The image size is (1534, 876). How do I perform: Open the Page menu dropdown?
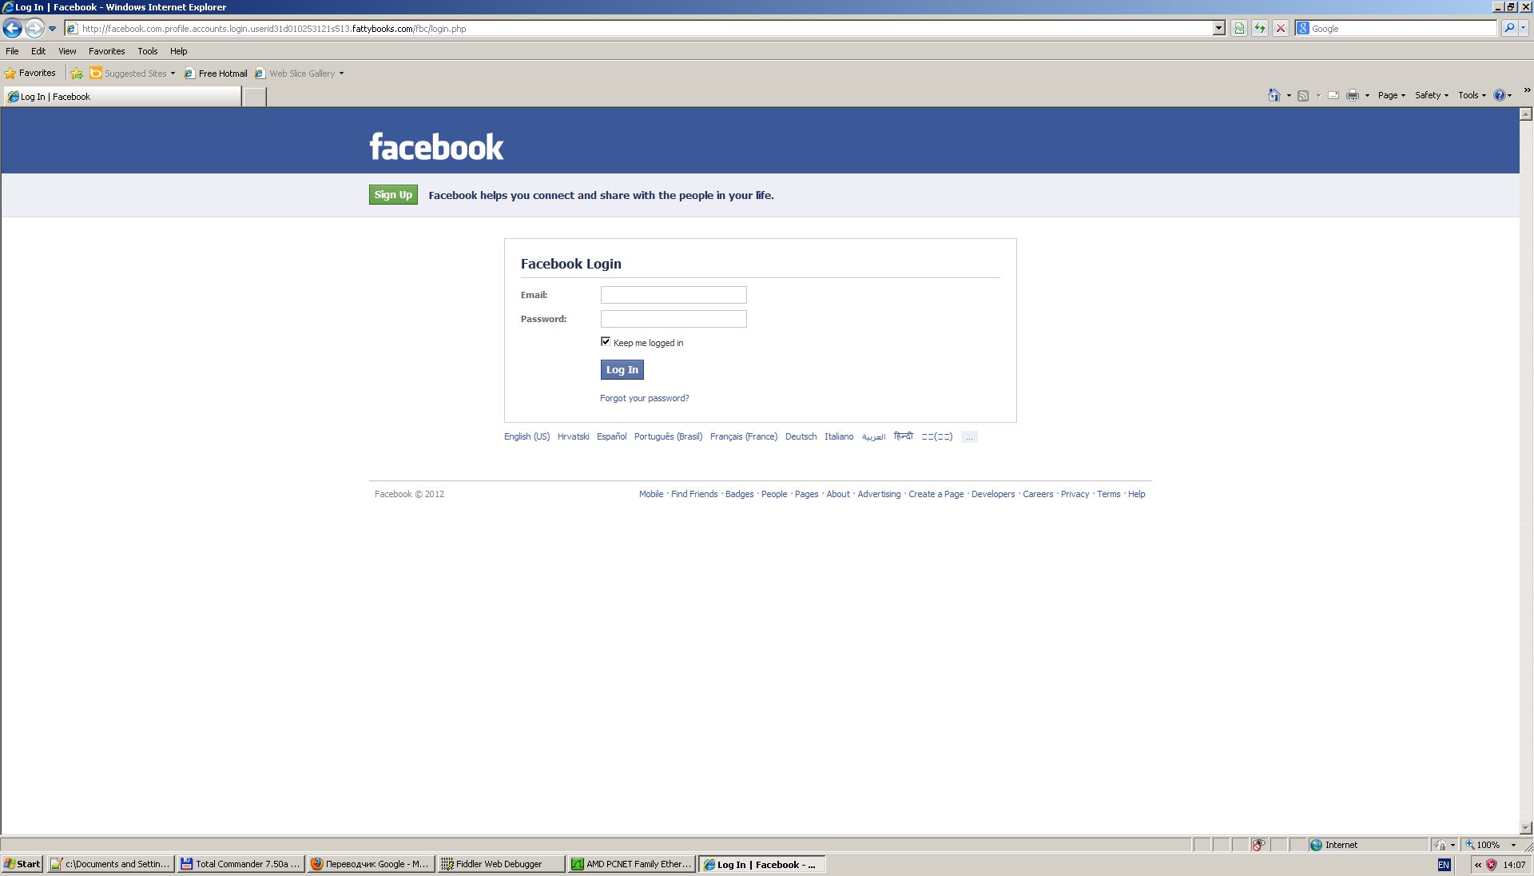click(1391, 95)
